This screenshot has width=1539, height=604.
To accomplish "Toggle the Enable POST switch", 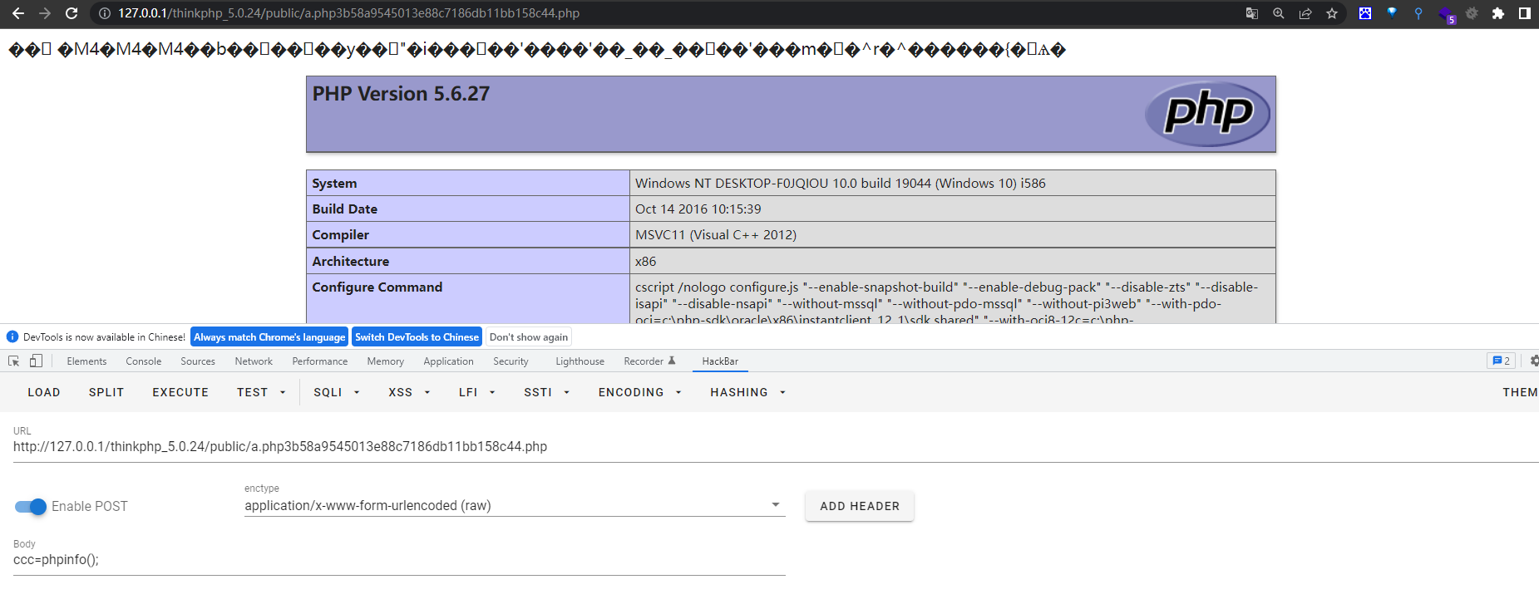I will coord(31,507).
